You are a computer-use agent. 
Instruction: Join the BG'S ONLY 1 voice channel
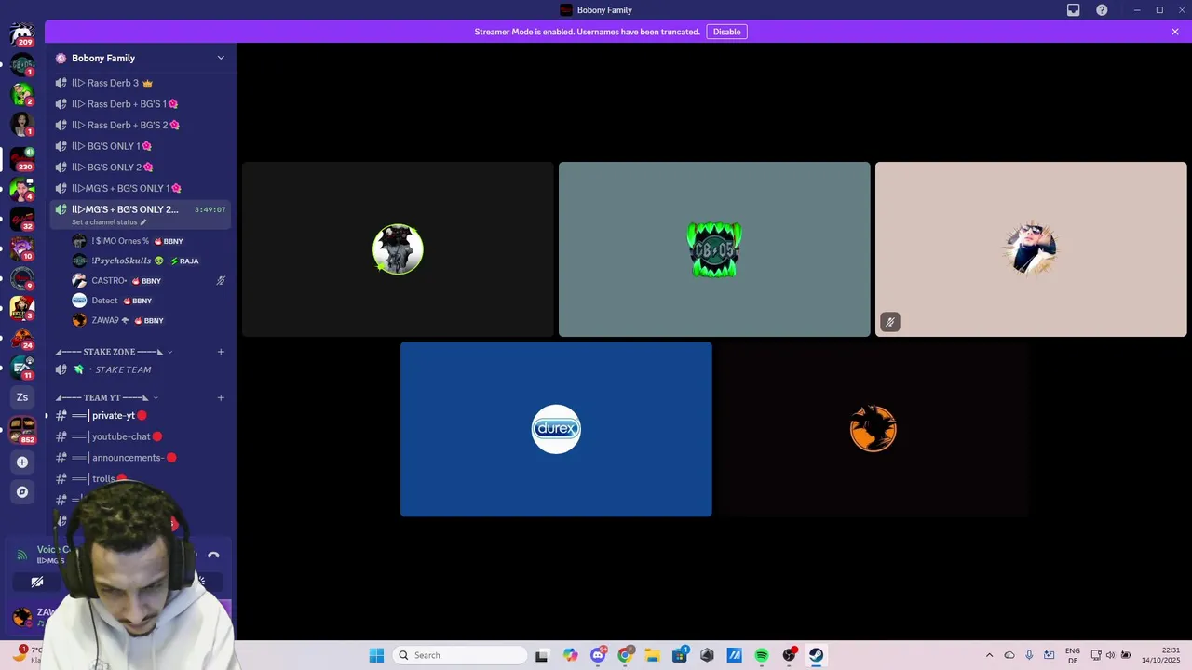pyautogui.click(x=140, y=146)
